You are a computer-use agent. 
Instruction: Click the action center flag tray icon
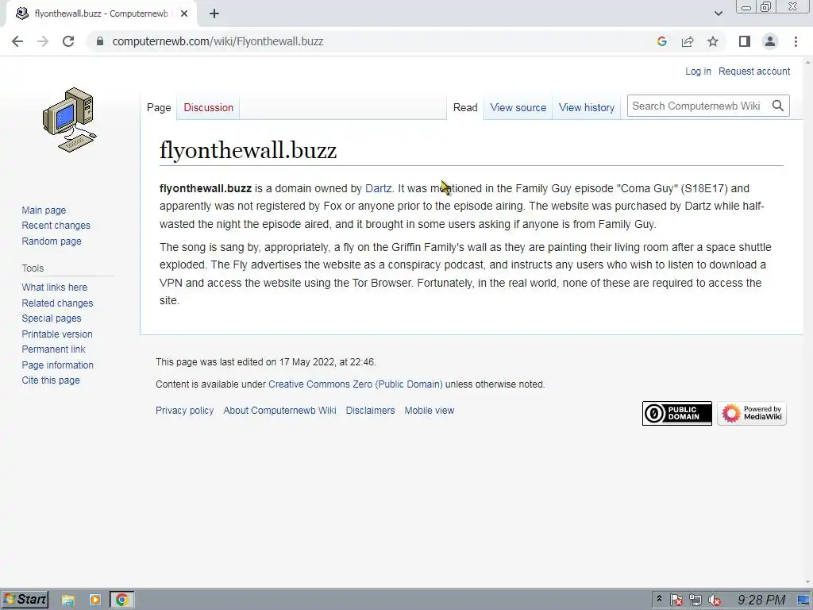[676, 600]
